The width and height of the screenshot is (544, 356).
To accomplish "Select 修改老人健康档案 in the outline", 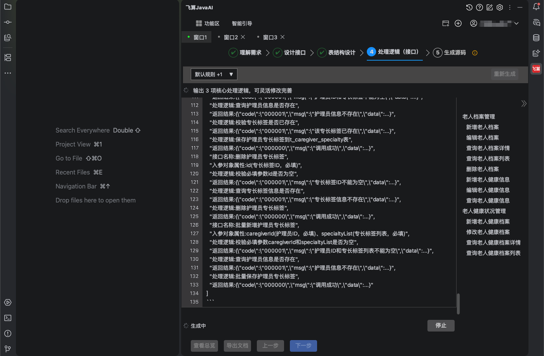I will click(488, 232).
